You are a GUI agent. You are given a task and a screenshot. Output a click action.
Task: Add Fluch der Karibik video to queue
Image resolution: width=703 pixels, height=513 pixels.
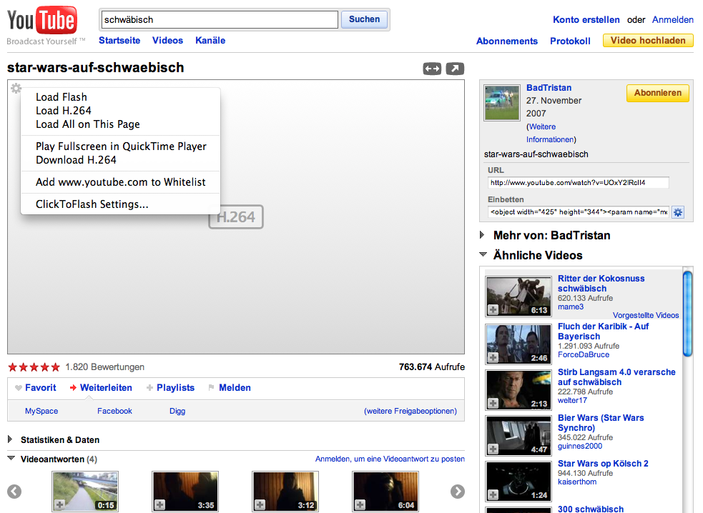coord(493,357)
